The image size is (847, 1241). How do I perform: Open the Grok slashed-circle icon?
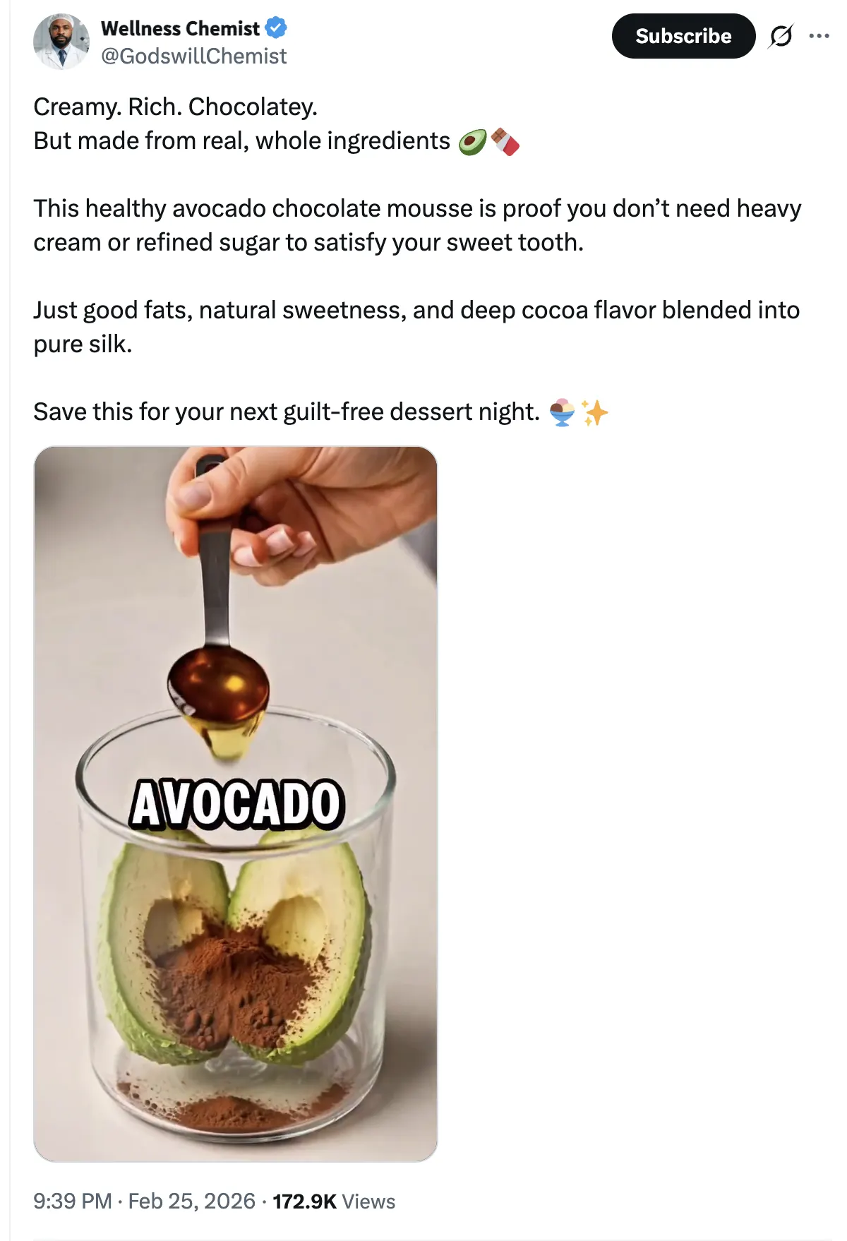tap(781, 35)
